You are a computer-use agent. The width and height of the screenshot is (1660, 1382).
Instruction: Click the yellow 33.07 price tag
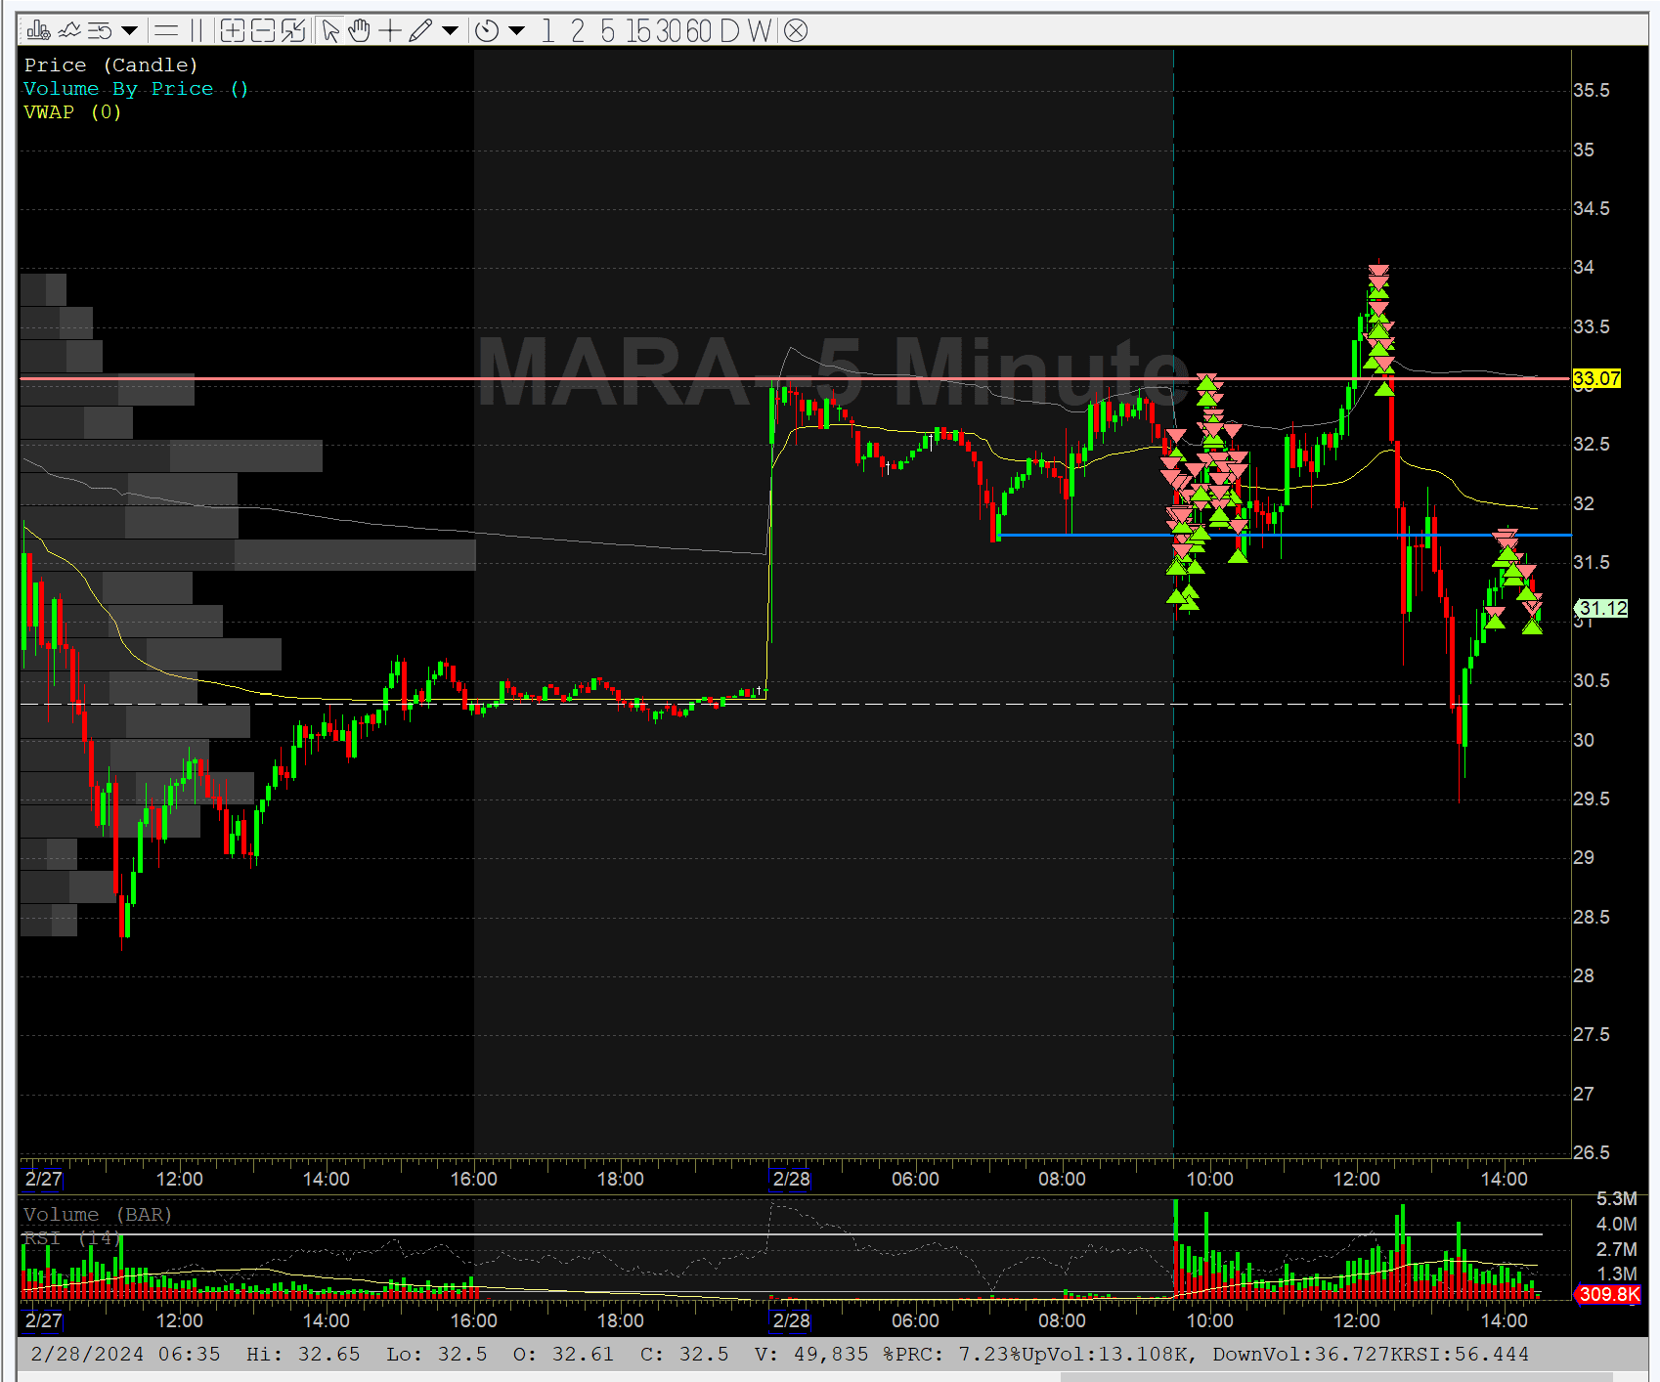tap(1596, 378)
